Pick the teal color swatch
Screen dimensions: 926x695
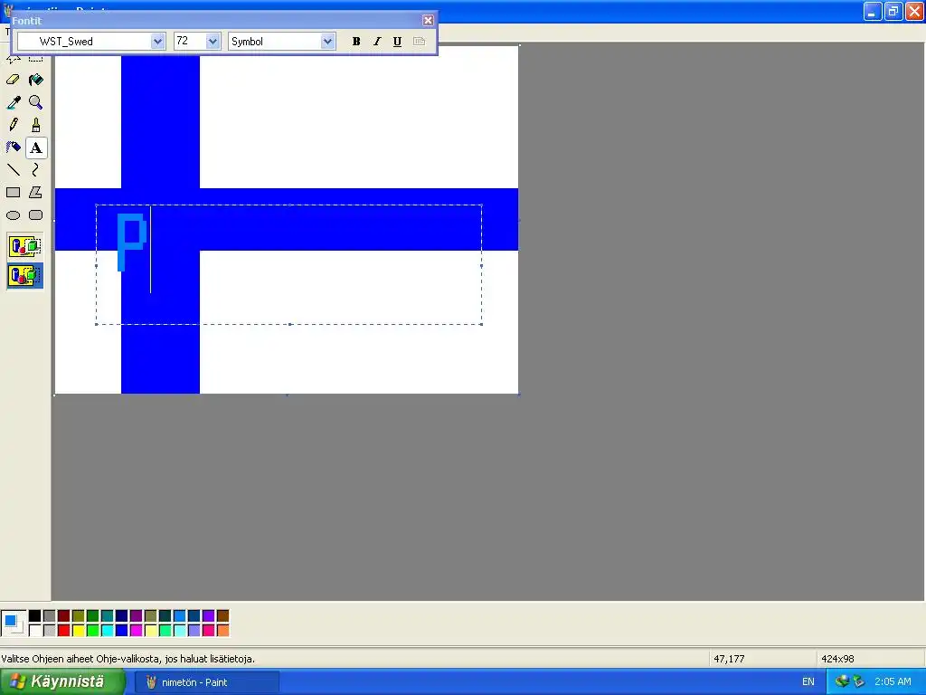pos(107,615)
